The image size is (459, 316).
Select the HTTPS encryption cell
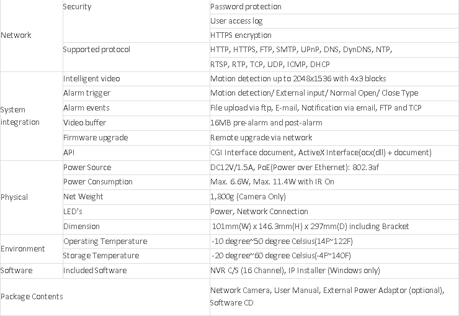(241, 35)
